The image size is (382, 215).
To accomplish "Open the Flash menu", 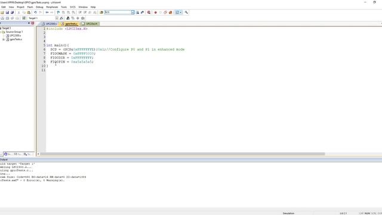I will [30, 7].
